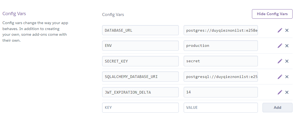This screenshot has width=295, height=118.
Task: Edit the DATABASE_URL config var
Action: click(280, 30)
